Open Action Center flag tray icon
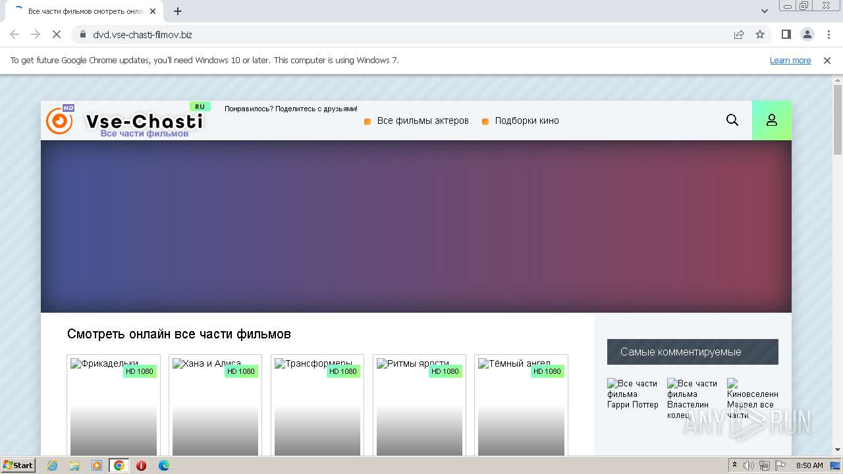This screenshot has height=474, width=843. 780,465
